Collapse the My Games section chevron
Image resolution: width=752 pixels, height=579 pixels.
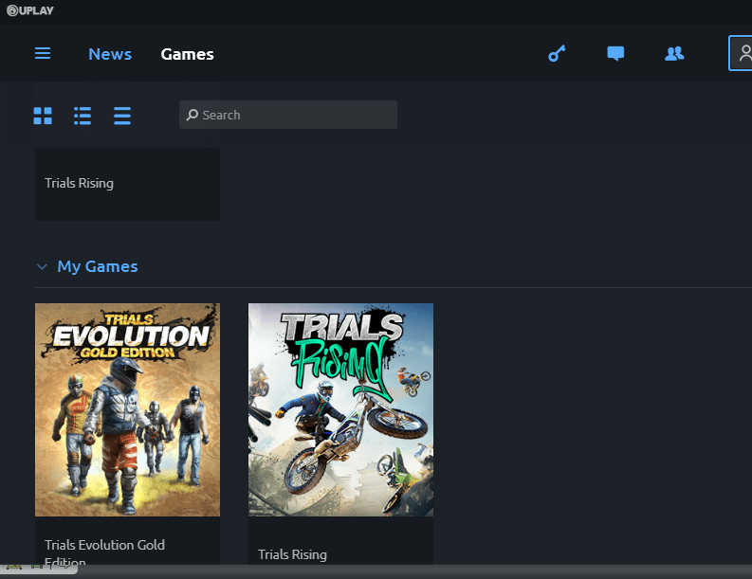[x=43, y=266]
